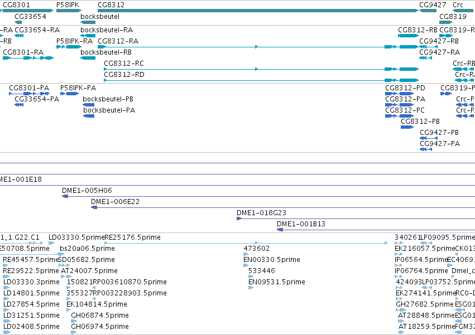Click the CG9427 gene label
The image size is (475, 335).
pos(433,5)
